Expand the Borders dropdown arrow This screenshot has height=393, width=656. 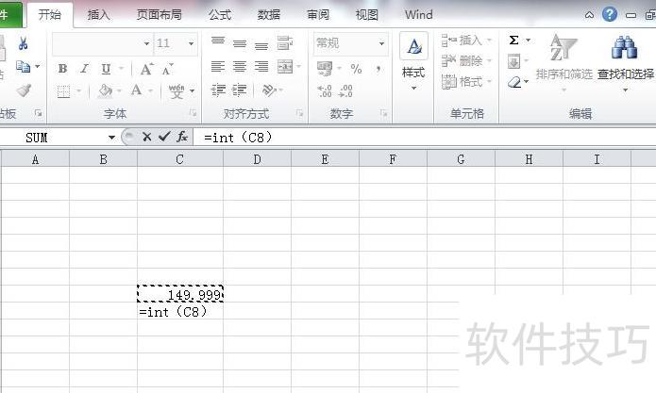pos(78,90)
